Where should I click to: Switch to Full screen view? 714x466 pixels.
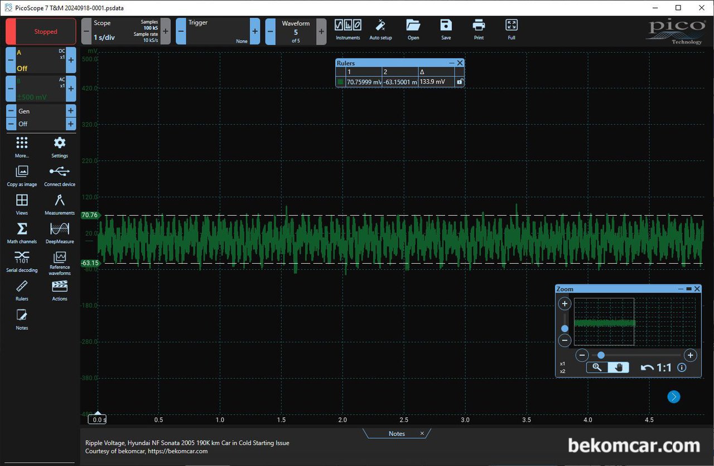pyautogui.click(x=512, y=30)
